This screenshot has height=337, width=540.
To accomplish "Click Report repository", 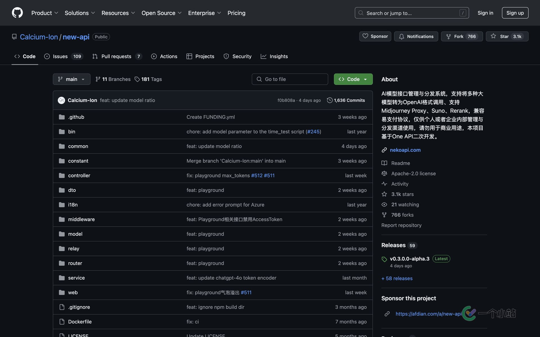I will [x=401, y=225].
